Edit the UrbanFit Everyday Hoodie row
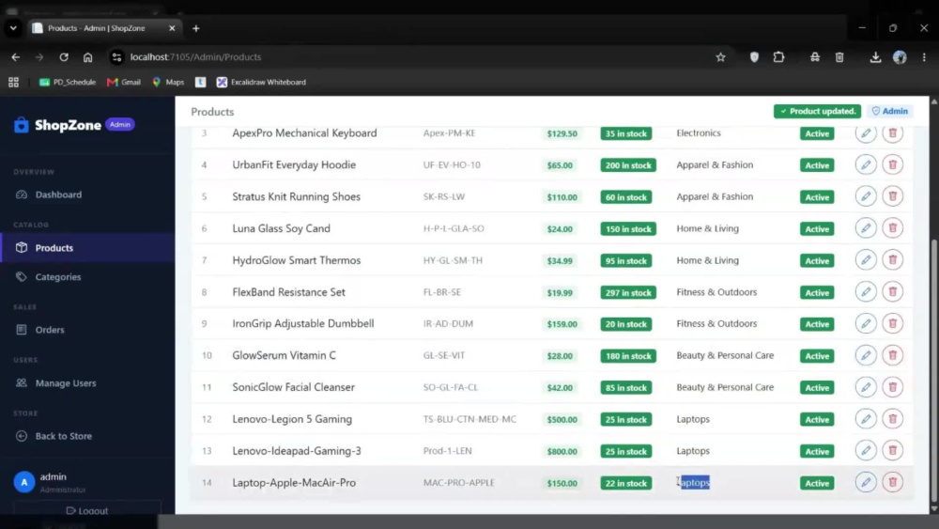The height and width of the screenshot is (529, 939). click(x=866, y=164)
